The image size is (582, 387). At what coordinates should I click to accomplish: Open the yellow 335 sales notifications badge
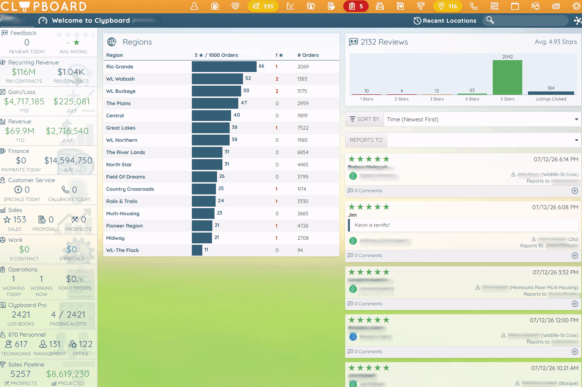(x=263, y=6)
